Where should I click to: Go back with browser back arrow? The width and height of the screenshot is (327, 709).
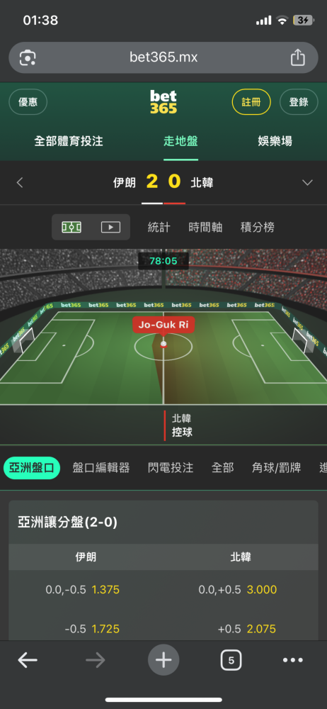coord(28,661)
